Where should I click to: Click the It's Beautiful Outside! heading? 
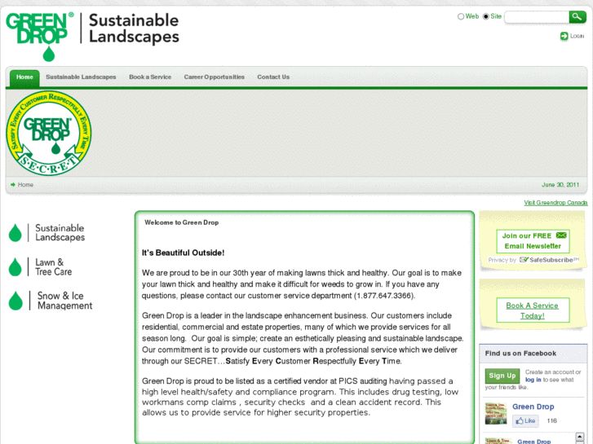183,253
